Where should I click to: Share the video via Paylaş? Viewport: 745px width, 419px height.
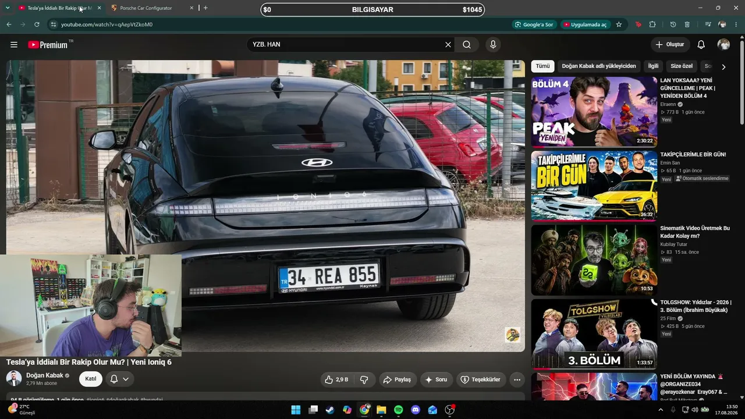pos(398,379)
